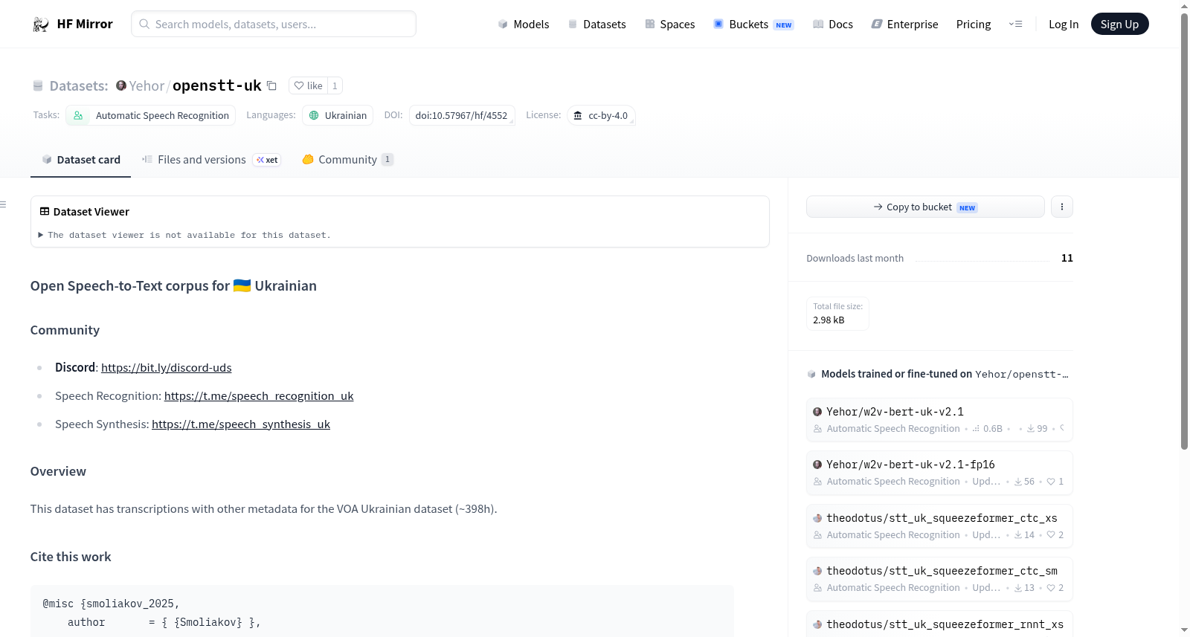Expand the dataset viewer unavailable message
Image resolution: width=1190 pixels, height=637 pixels.
coord(184,235)
